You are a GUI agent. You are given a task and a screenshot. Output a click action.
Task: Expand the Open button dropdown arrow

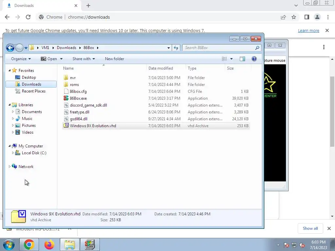(x=61, y=59)
